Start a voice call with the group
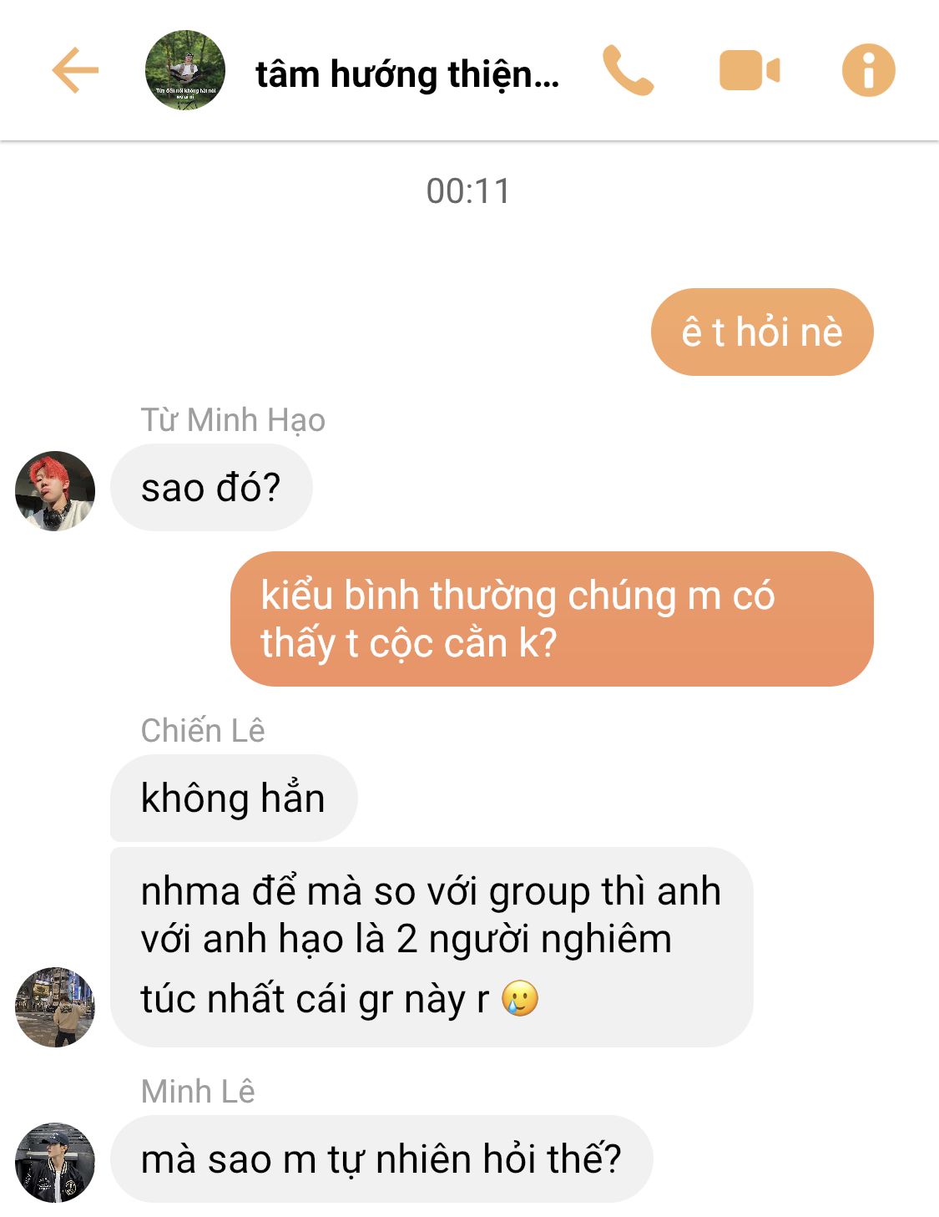939x1217 pixels. 628,70
